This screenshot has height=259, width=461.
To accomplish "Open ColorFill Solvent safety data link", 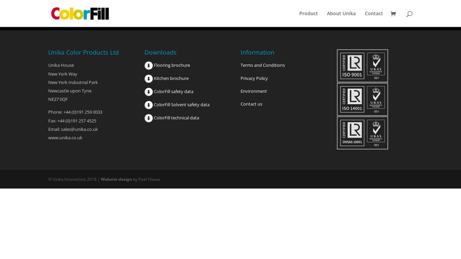I will point(182,105).
